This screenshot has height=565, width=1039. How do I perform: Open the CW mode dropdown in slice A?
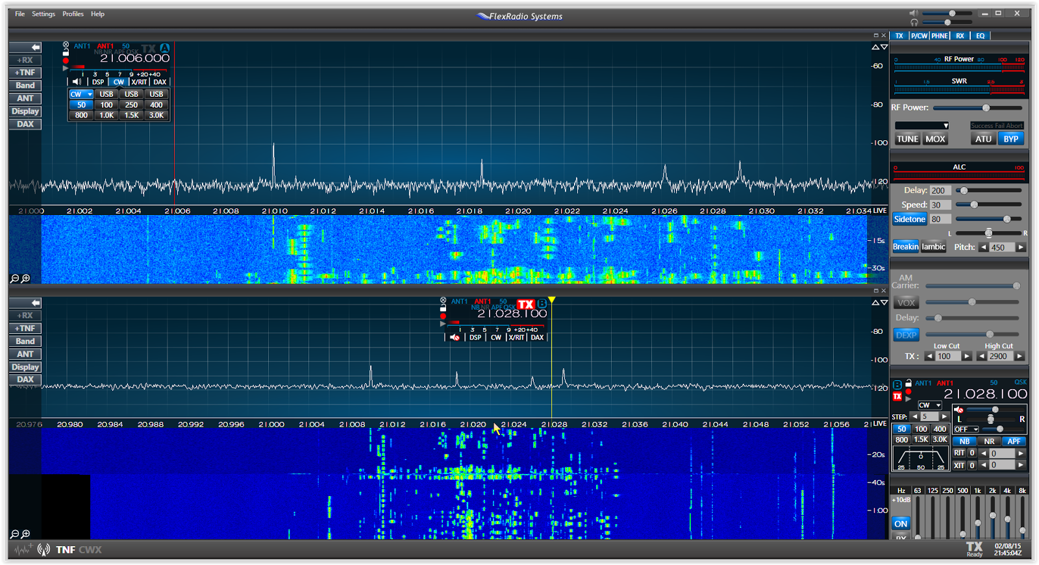tap(81, 94)
